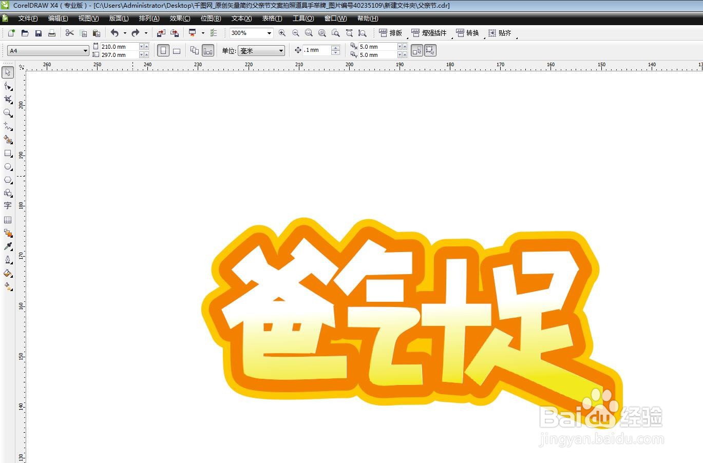The width and height of the screenshot is (703, 463).
Task: Open the Fill tool
Action: pyautogui.click(x=8, y=274)
